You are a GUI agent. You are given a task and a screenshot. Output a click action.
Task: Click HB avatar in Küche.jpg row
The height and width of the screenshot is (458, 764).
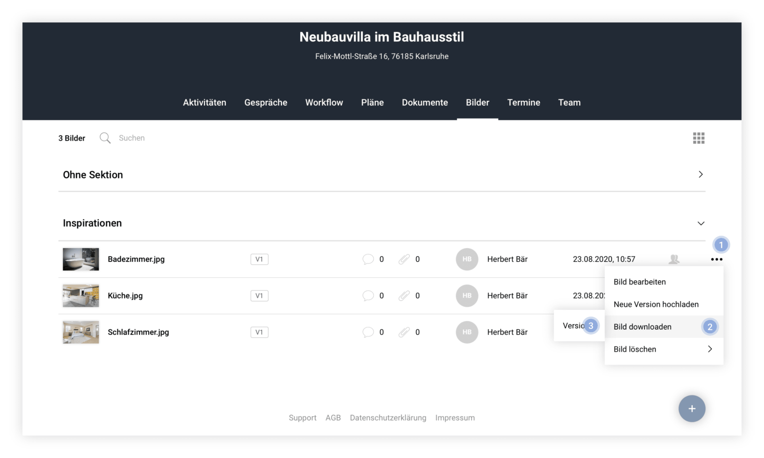(x=467, y=296)
